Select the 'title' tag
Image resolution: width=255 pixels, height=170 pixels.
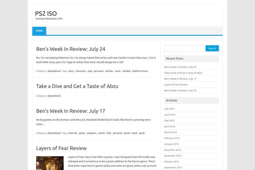coord(109,133)
